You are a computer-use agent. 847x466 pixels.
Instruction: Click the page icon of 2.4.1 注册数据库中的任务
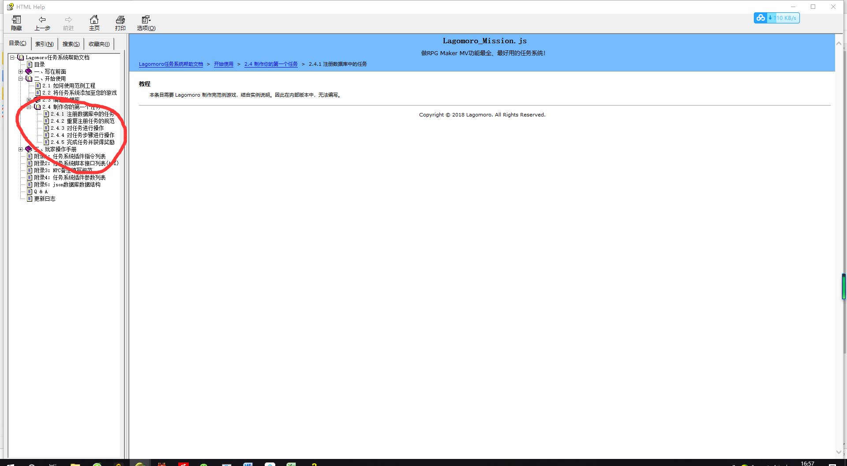click(x=46, y=114)
